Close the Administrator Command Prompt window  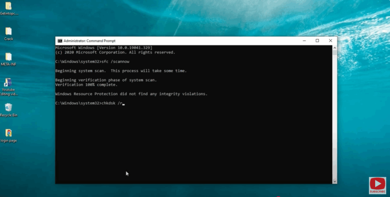click(x=330, y=41)
